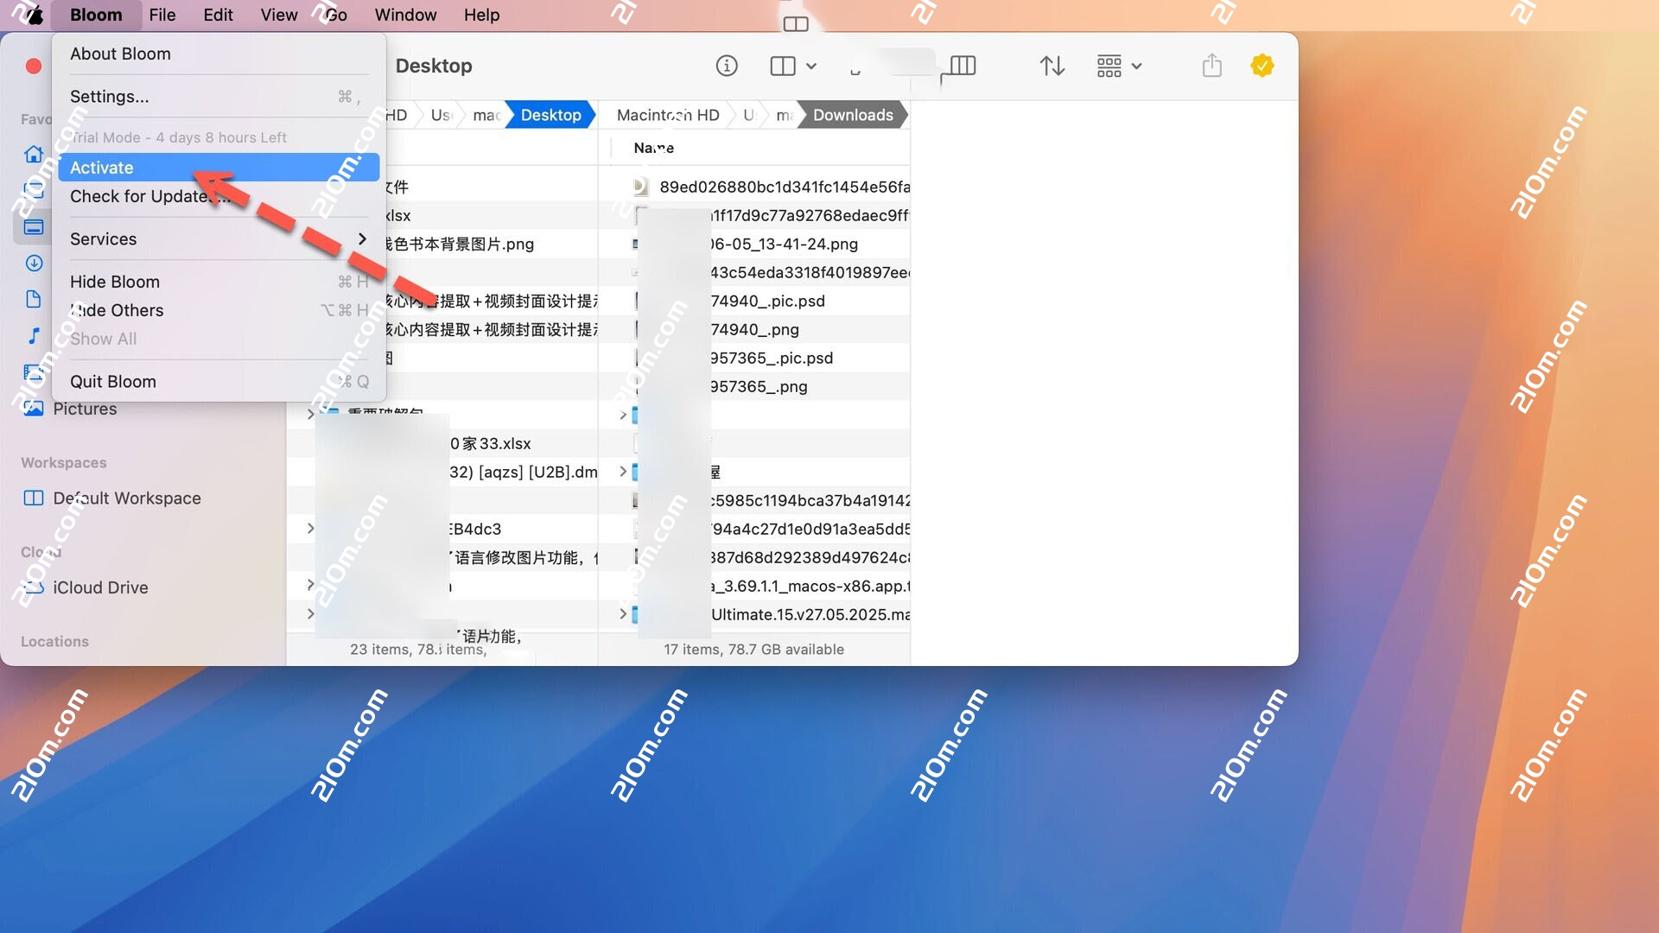The width and height of the screenshot is (1659, 933).
Task: Click Hide Others in the Bloom menu
Action: coord(117,310)
